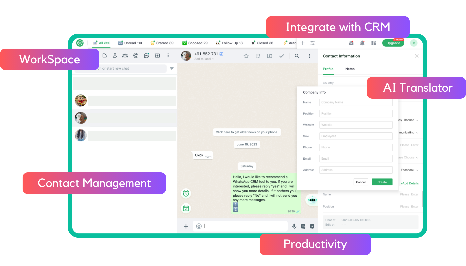Star the +91 852 731 conversation

[x=246, y=56]
